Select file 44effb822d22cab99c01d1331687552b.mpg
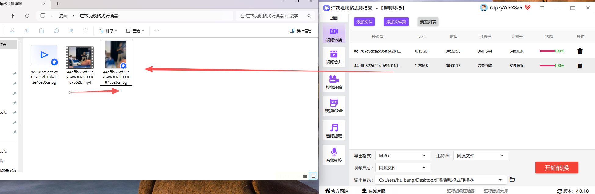595x194 pixels. pos(116,63)
